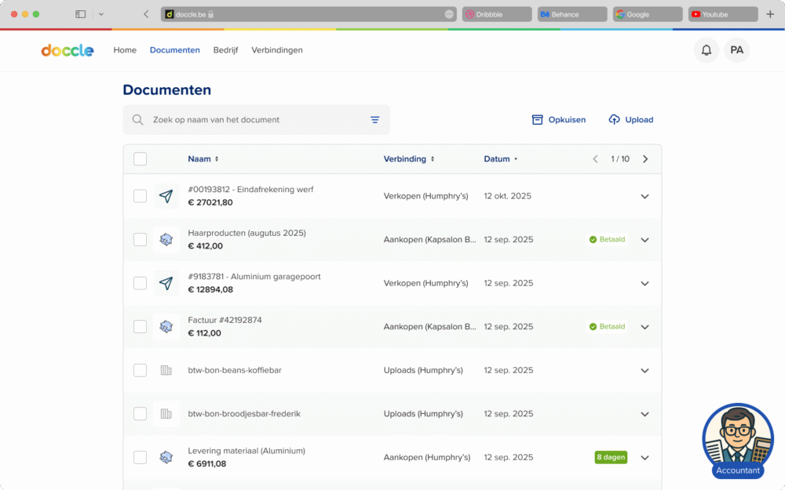The image size is (785, 490).
Task: Show the browser sidebar
Action: pyautogui.click(x=80, y=14)
